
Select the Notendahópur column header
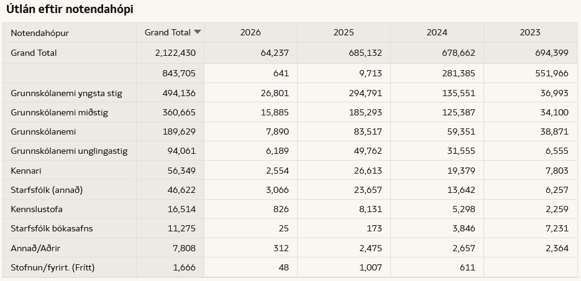click(x=40, y=33)
